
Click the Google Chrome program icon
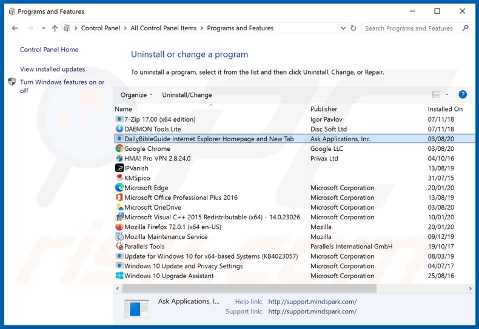[x=119, y=148]
